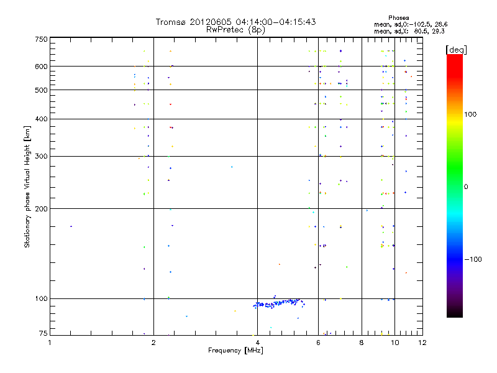This screenshot has height=373, width=497.
Task: Click the Stationary phase Virtual Height axis label
Action: coord(27,186)
